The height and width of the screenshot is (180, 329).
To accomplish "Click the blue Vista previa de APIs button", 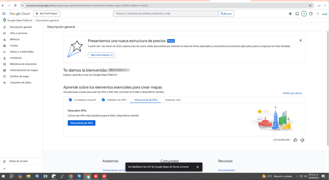I will pyautogui.click(x=82, y=123).
